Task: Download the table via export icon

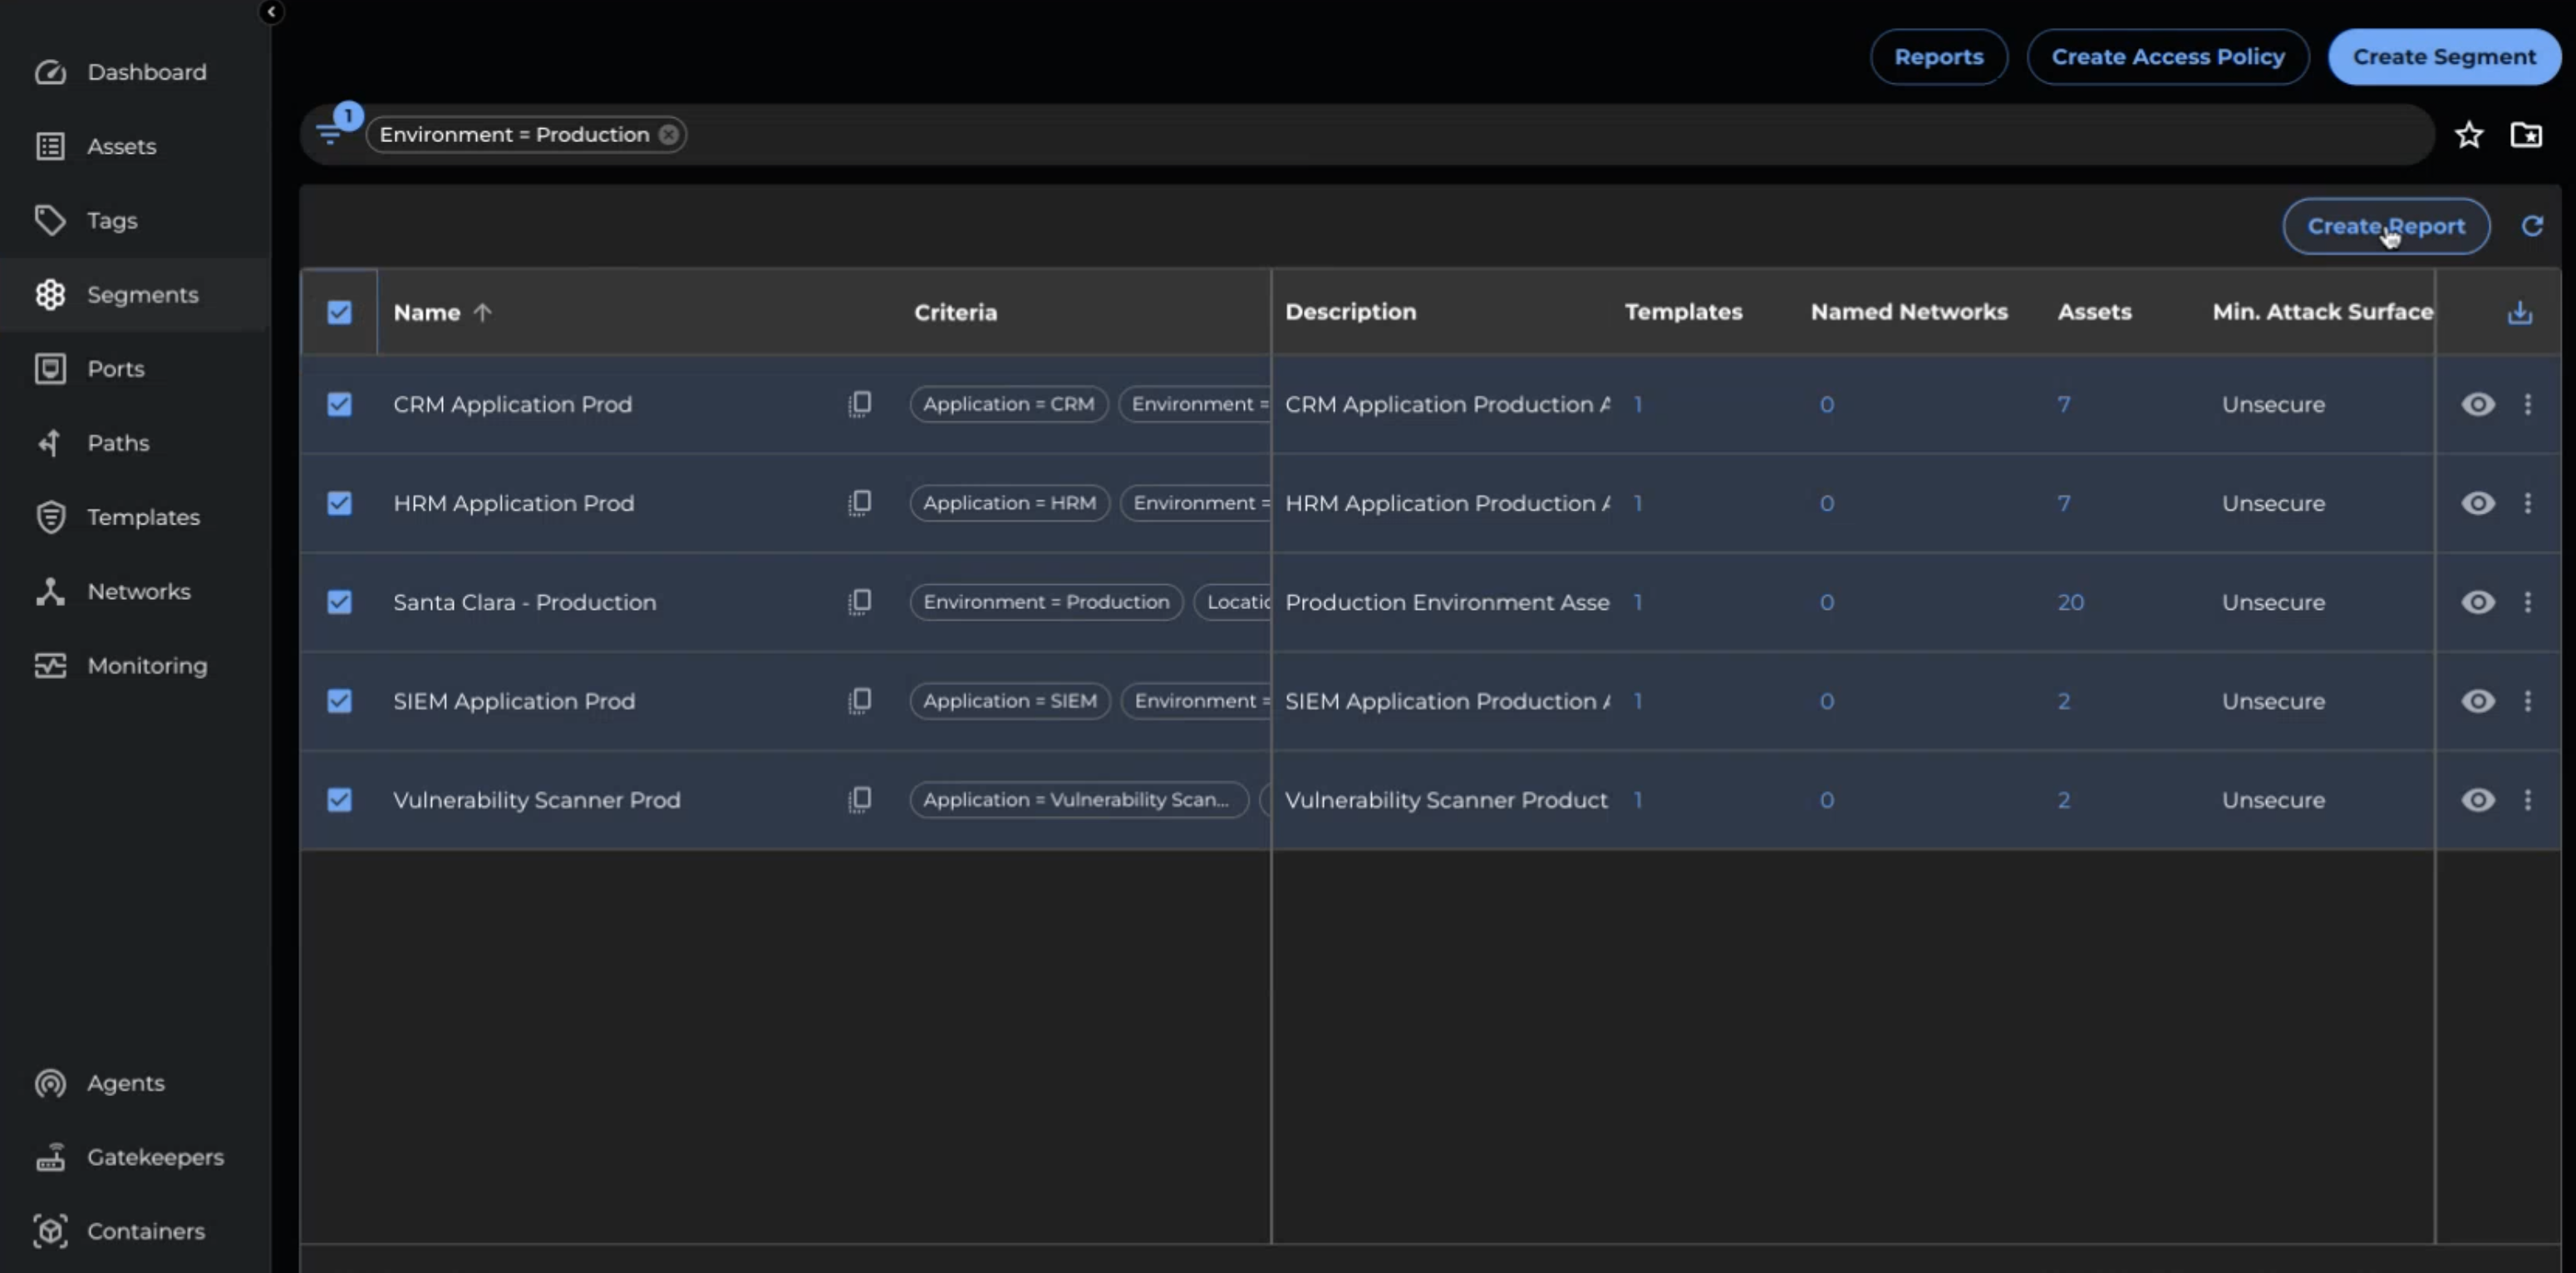Action: pyautogui.click(x=2519, y=313)
